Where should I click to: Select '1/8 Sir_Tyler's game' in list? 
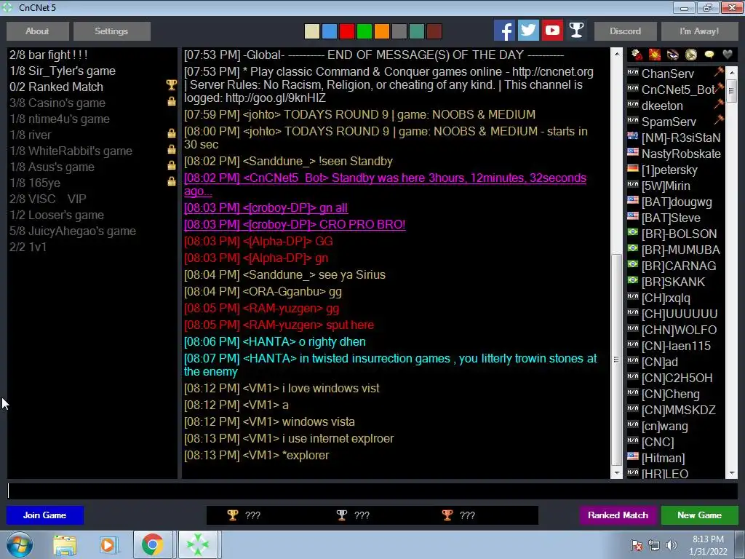pyautogui.click(x=92, y=71)
